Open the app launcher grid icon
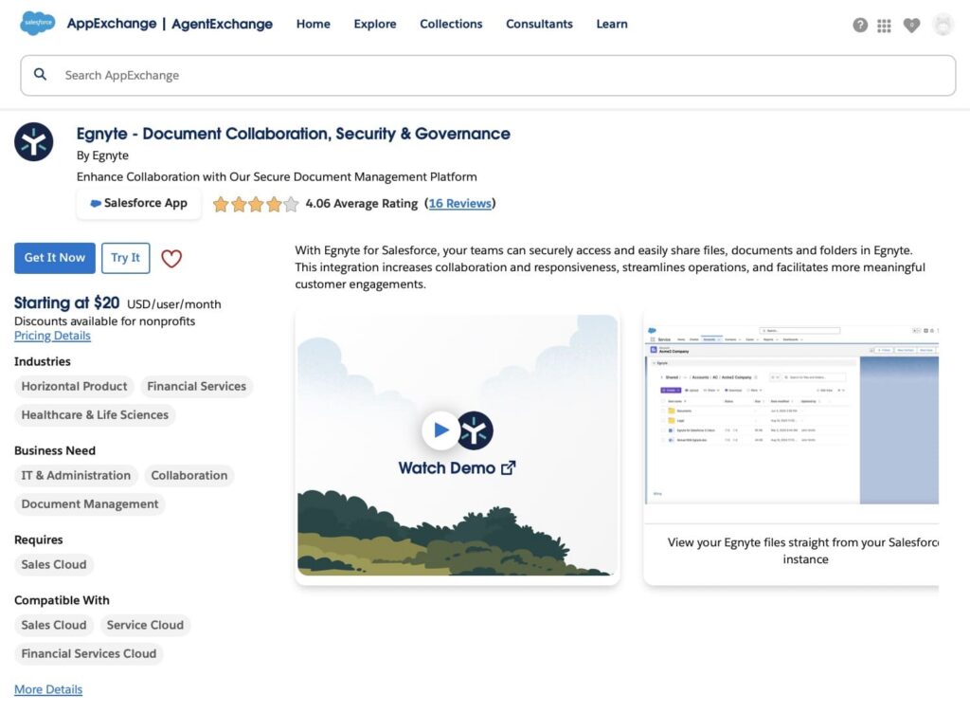 click(x=884, y=26)
